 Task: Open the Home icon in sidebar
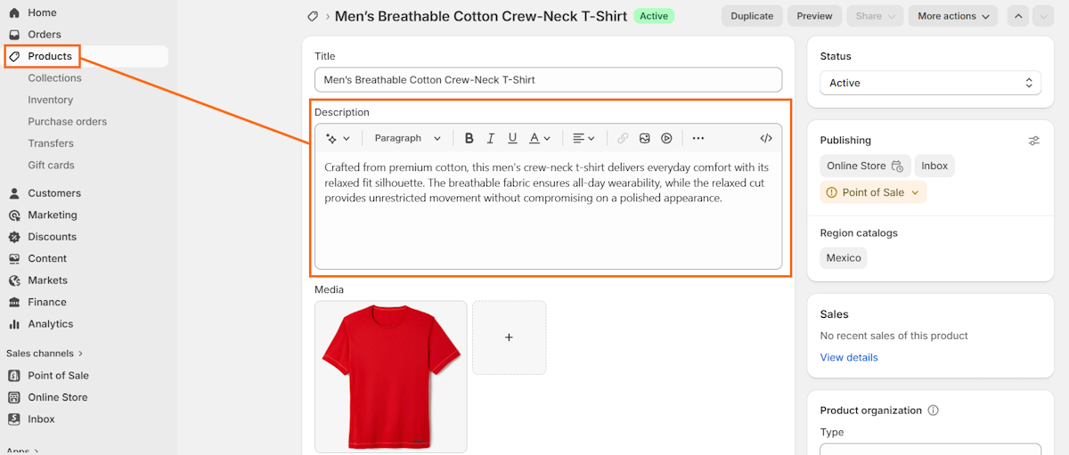click(14, 12)
